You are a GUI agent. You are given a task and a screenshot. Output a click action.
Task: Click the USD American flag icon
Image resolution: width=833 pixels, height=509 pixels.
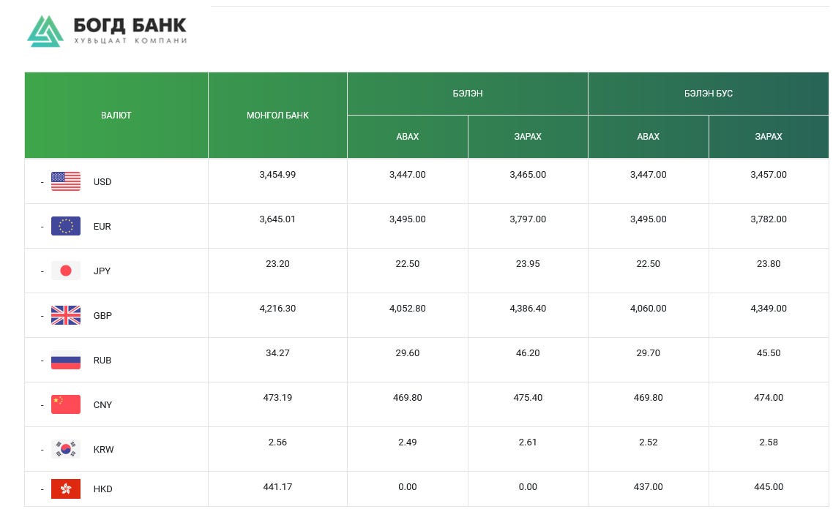tap(66, 181)
